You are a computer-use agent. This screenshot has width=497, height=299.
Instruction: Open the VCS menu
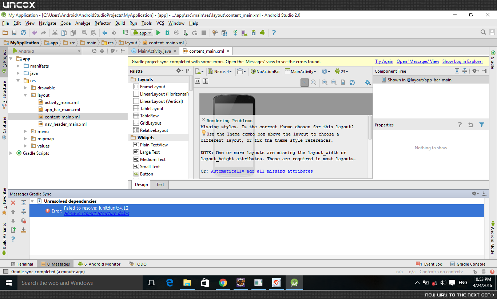pos(160,23)
